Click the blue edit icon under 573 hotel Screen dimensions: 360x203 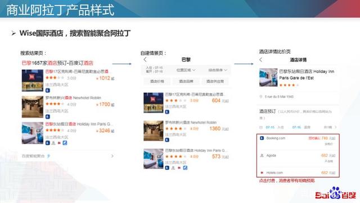tap(185, 168)
